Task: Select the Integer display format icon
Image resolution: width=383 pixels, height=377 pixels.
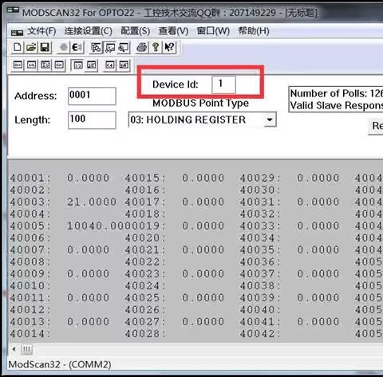Action: point(45,65)
